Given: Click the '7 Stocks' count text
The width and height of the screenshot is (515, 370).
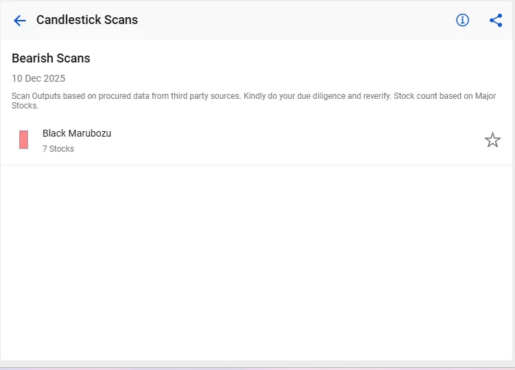Looking at the screenshot, I should 58,149.
